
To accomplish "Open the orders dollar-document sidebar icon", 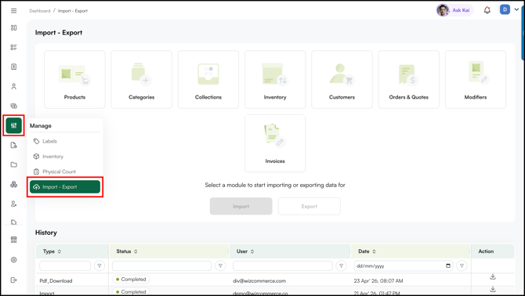I will 14,67.
